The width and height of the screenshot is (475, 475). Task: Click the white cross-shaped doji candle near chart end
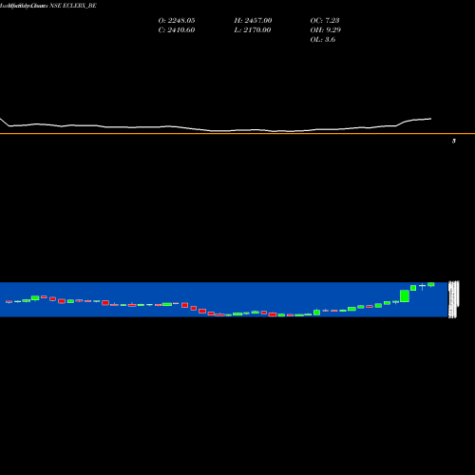pos(422,287)
